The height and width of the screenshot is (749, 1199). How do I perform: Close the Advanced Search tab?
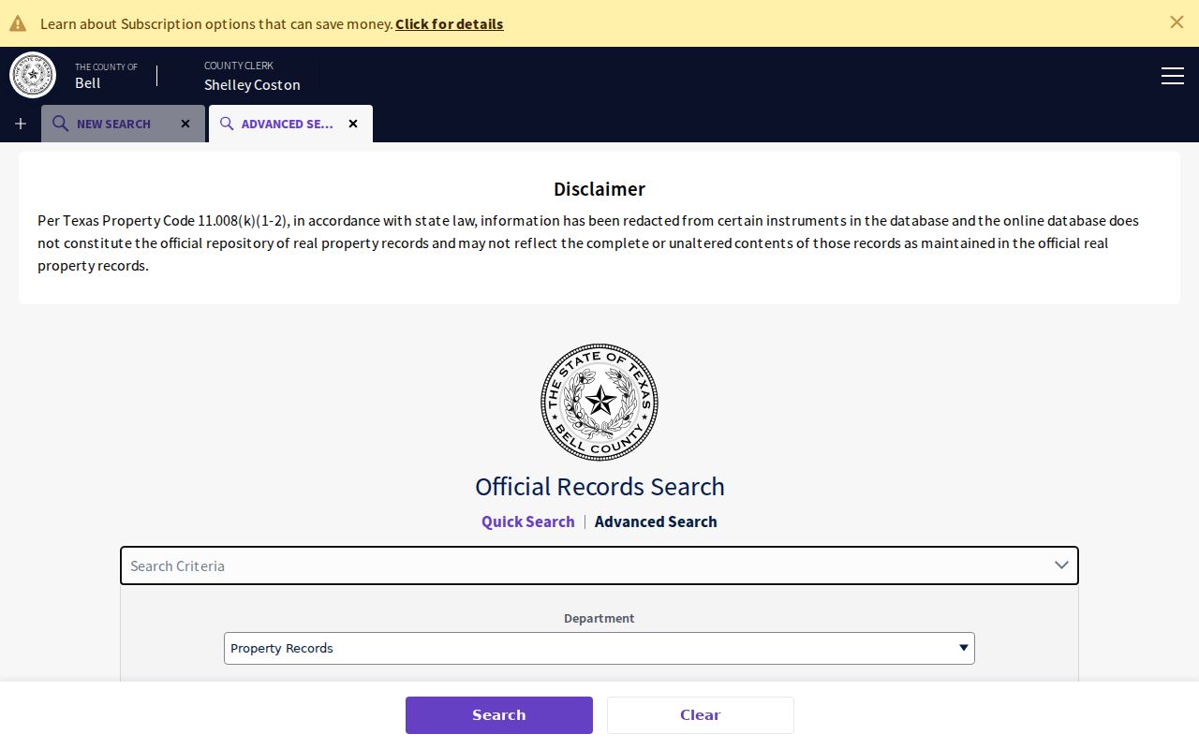(353, 124)
